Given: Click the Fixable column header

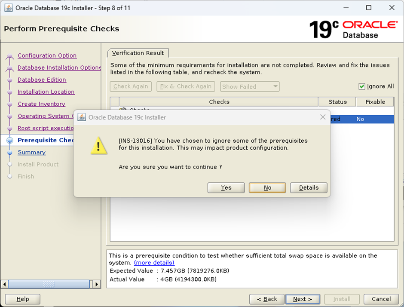Looking at the screenshot, I should coord(375,102).
